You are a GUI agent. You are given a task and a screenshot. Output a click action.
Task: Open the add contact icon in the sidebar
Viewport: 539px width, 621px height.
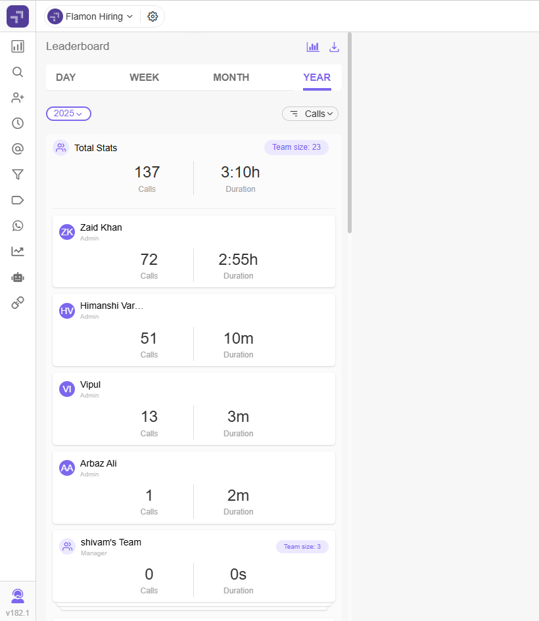coord(18,97)
